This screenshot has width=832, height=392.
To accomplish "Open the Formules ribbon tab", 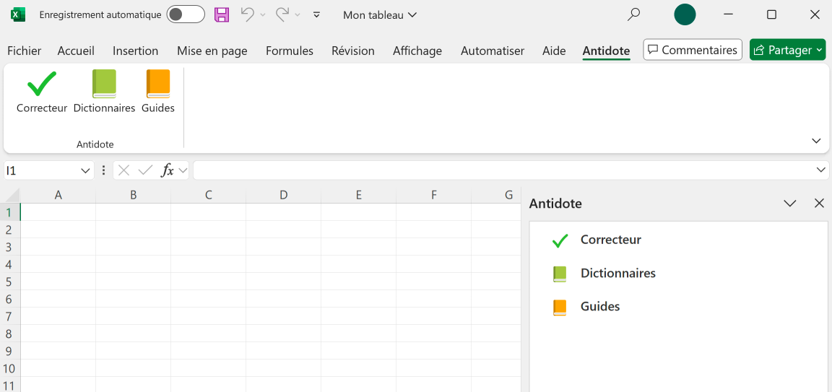I will [x=290, y=51].
